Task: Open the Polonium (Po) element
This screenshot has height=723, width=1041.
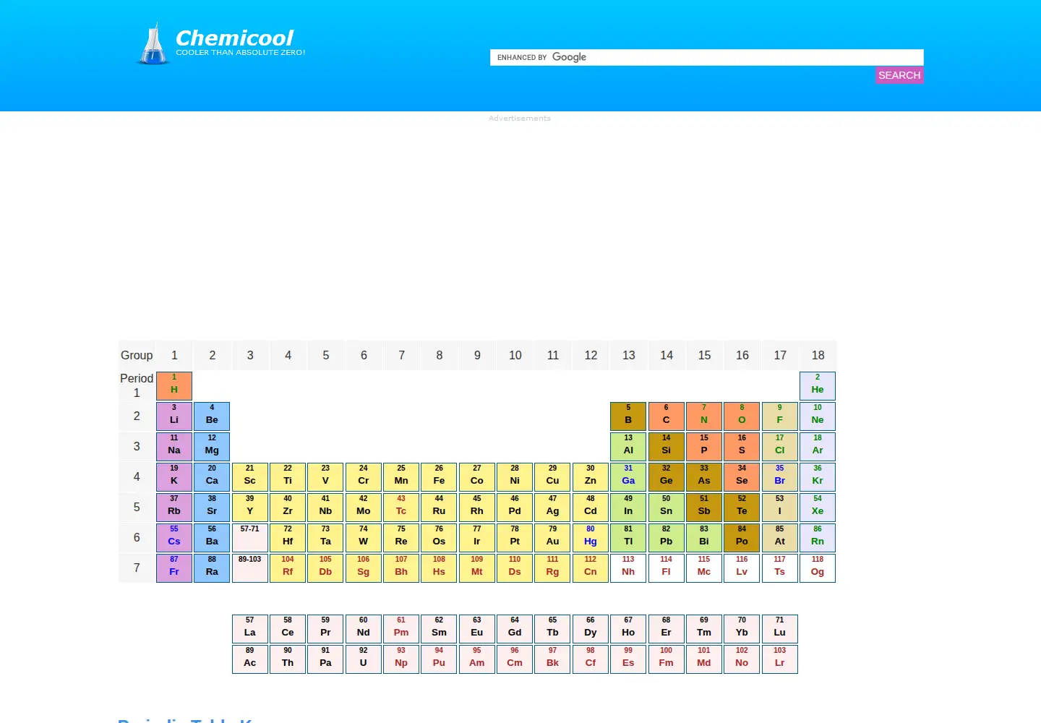Action: point(742,538)
